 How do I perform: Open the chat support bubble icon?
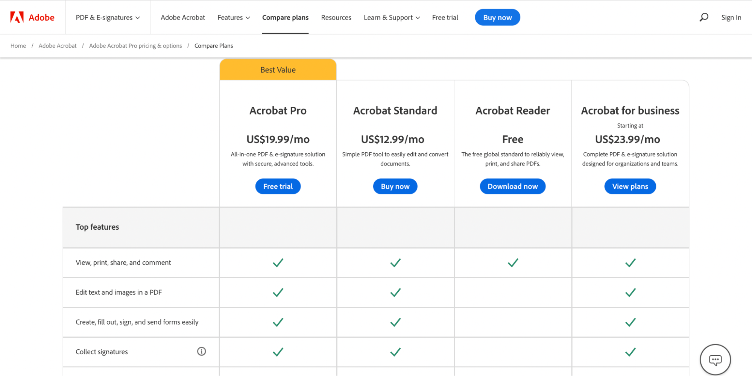(x=715, y=360)
